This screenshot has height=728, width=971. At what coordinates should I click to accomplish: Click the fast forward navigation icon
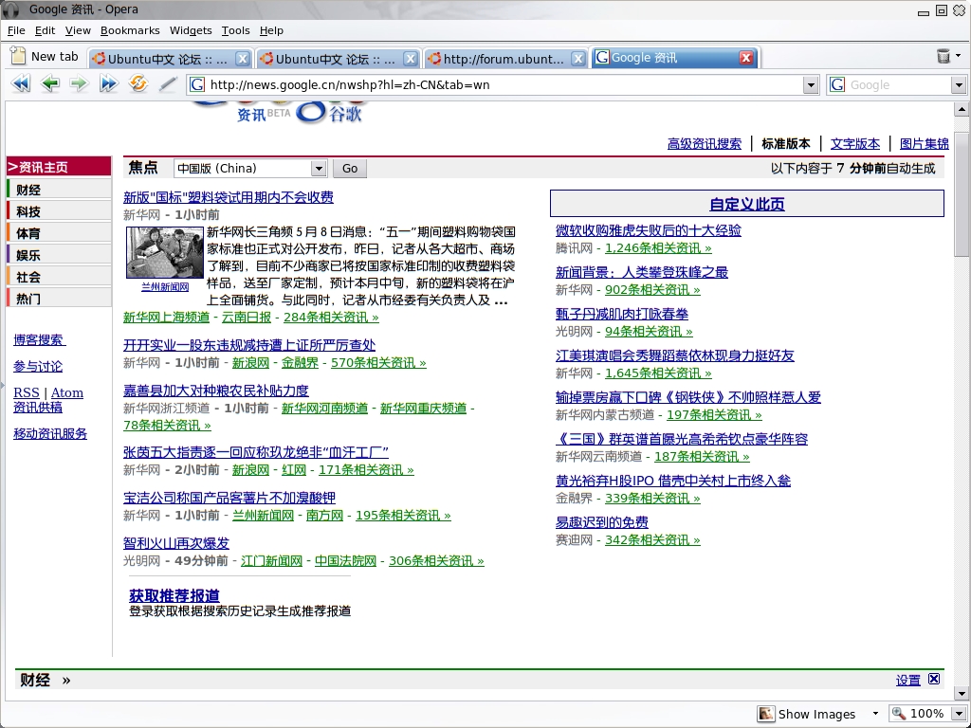[x=108, y=83]
